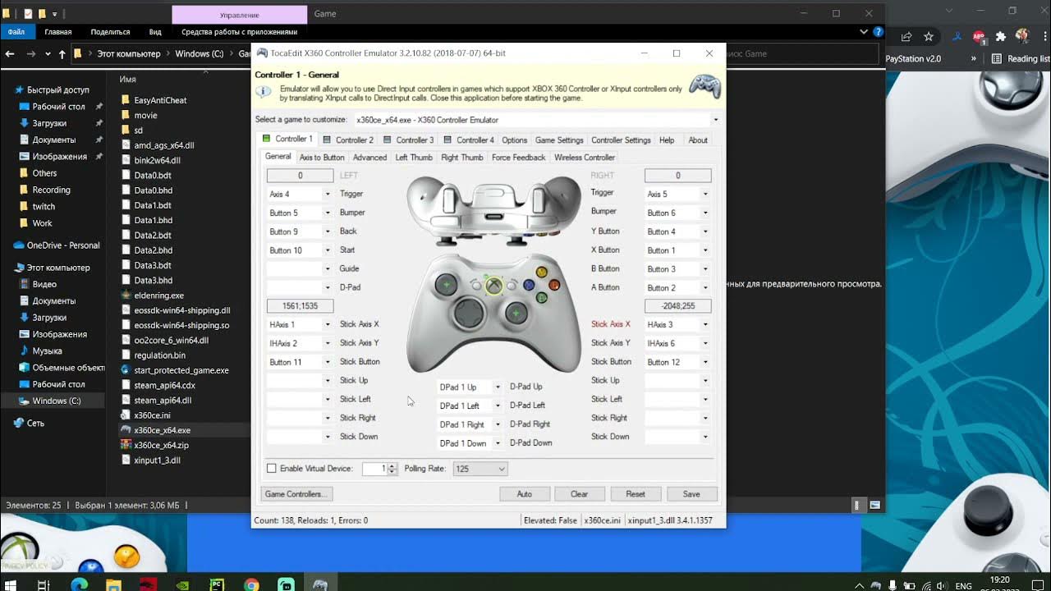Click the Reset button
1051x591 pixels.
coord(636,494)
